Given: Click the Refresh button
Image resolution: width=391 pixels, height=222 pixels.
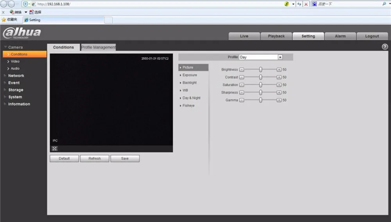Looking at the screenshot, I should [95, 158].
